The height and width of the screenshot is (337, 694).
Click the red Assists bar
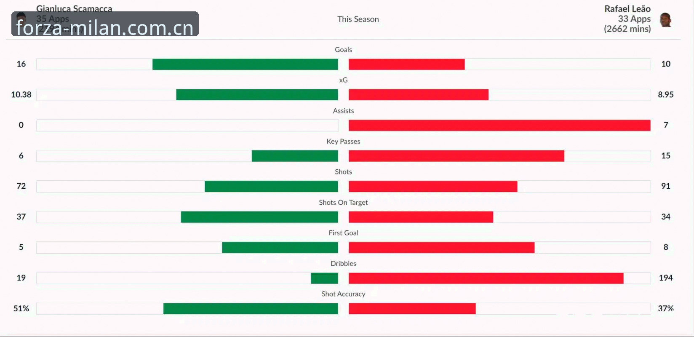coord(499,125)
